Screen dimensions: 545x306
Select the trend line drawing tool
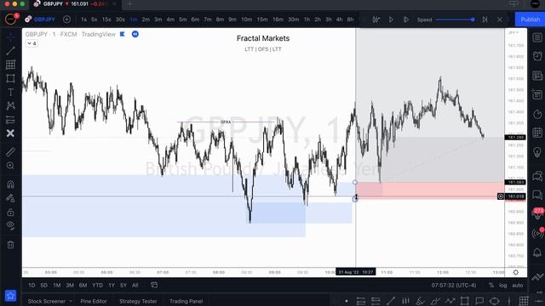[10, 51]
